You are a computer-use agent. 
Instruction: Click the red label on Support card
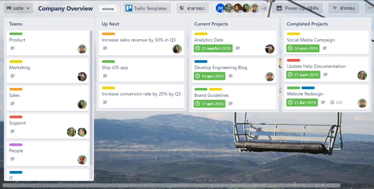16,117
